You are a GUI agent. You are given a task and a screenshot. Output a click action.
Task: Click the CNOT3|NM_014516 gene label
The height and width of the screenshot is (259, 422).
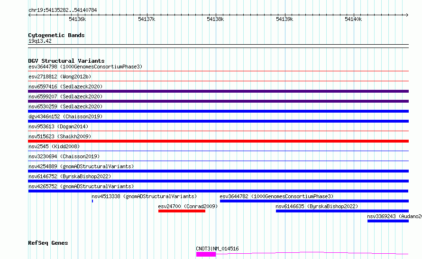[x=217, y=249]
